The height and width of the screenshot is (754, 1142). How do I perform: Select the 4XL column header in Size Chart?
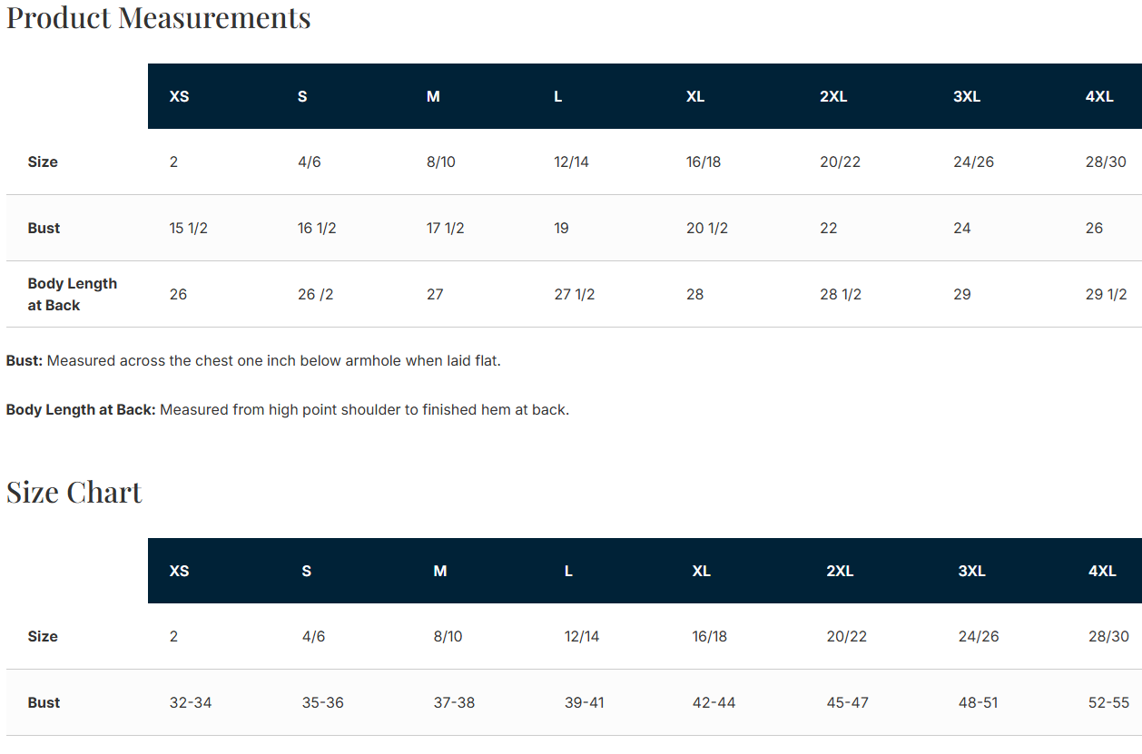tap(1102, 571)
